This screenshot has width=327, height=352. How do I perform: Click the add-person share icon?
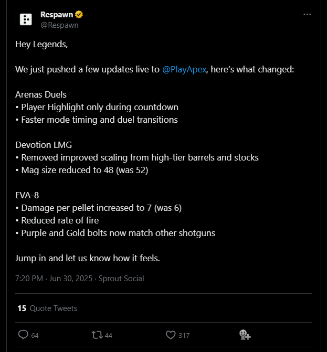(245, 335)
